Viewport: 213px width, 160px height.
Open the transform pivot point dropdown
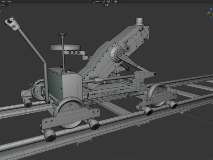point(105,2)
